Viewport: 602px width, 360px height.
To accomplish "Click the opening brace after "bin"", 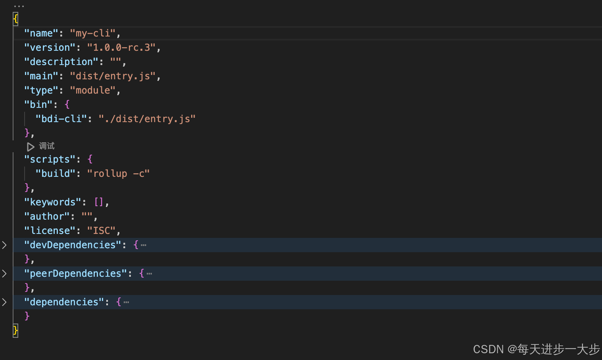I will pos(67,105).
